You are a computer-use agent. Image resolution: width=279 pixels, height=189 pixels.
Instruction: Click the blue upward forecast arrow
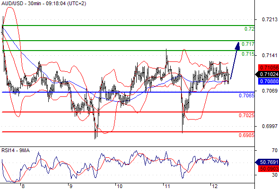click(x=235, y=60)
